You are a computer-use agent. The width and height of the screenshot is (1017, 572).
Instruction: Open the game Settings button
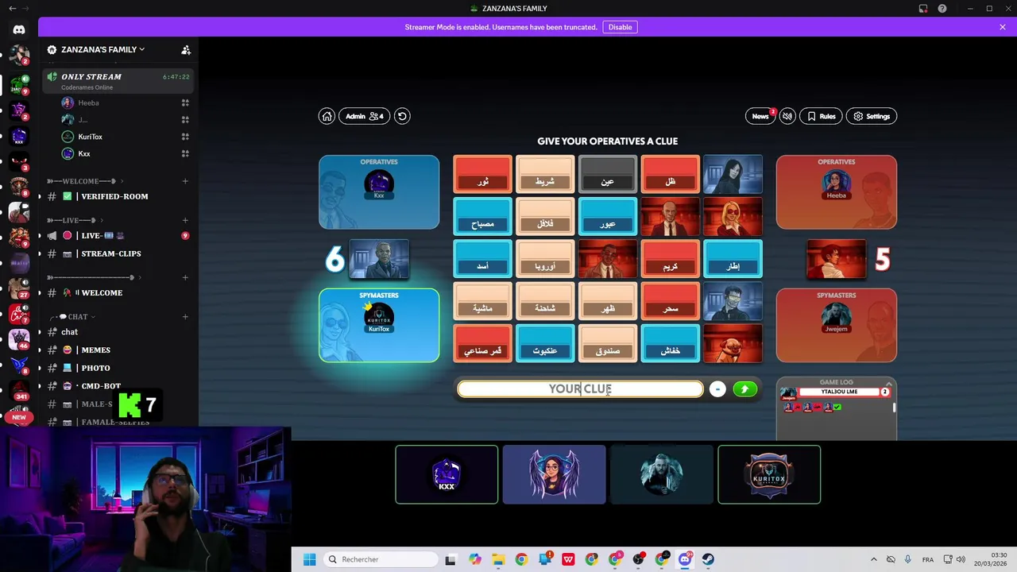(872, 116)
